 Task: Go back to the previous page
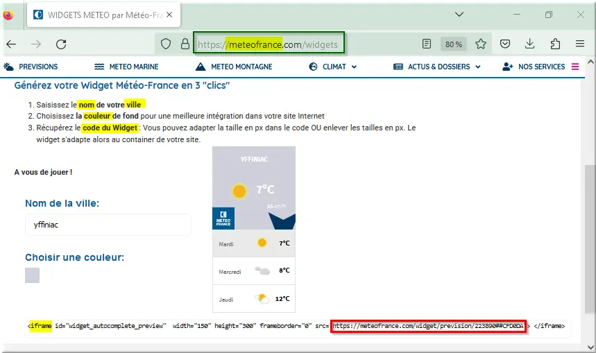(11, 44)
